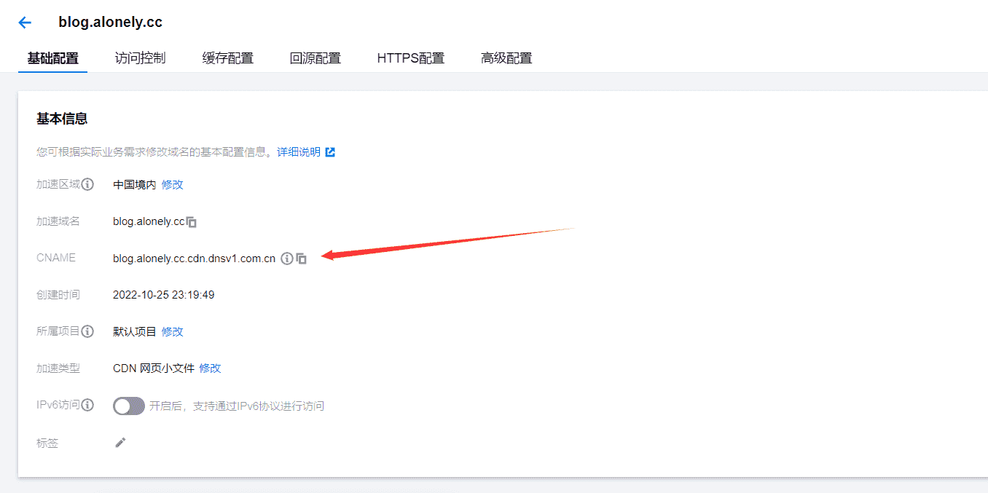Copy the CNAME record value
This screenshot has height=493, width=988.
(x=302, y=259)
